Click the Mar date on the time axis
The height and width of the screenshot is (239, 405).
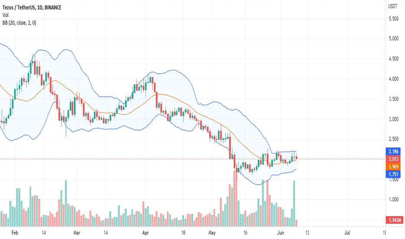77,233
